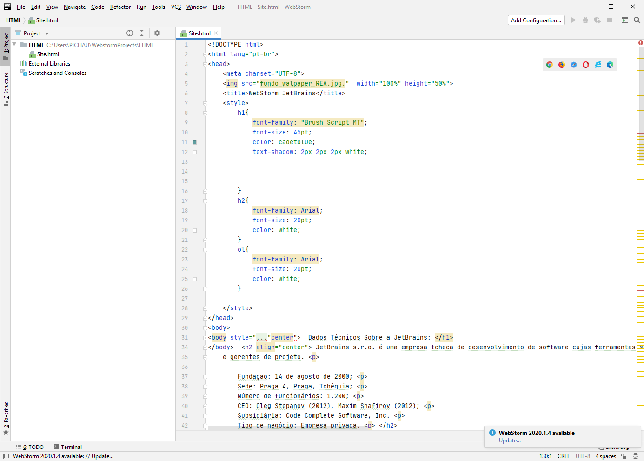This screenshot has width=644, height=461.
Task: Open the 6: TODO tool window
Action: pyautogui.click(x=30, y=447)
